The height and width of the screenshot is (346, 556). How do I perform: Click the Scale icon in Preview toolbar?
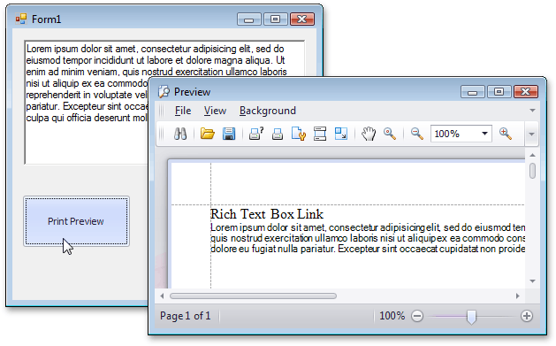click(341, 134)
